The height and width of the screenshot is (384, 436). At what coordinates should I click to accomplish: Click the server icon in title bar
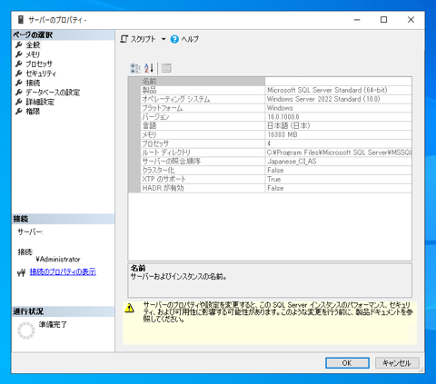coord(21,20)
